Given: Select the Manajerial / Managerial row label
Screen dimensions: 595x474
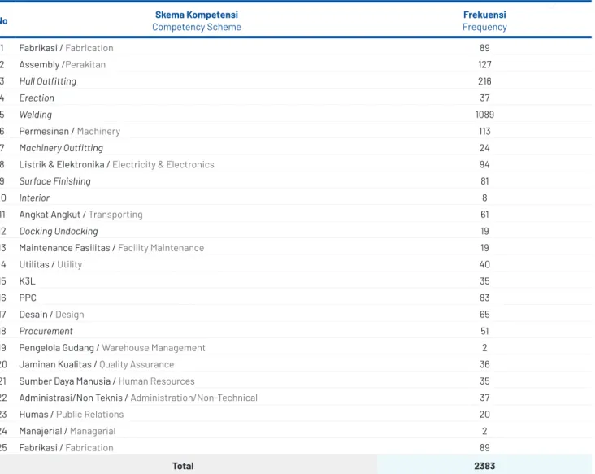Looking at the screenshot, I should coord(67,431).
